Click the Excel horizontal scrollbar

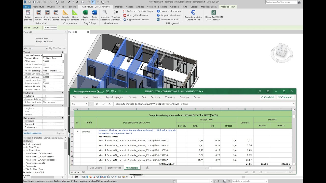coord(250,168)
